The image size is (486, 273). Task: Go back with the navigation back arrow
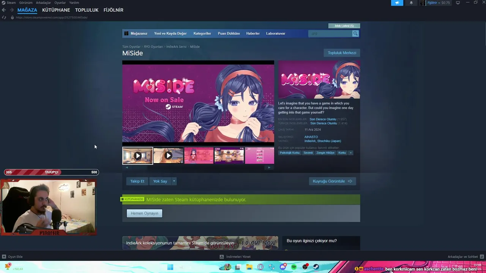(4, 10)
